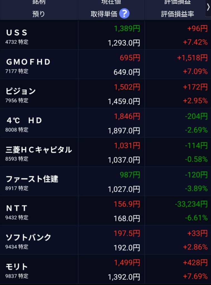
Task: Tap USS current price 1,389円
Action: [127, 28]
